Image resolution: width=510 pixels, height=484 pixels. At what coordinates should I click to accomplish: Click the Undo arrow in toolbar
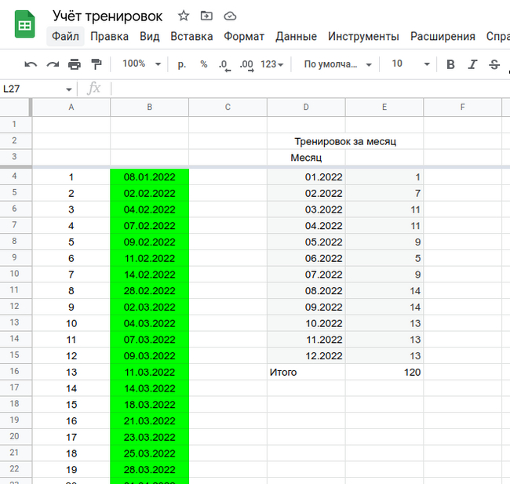31,64
